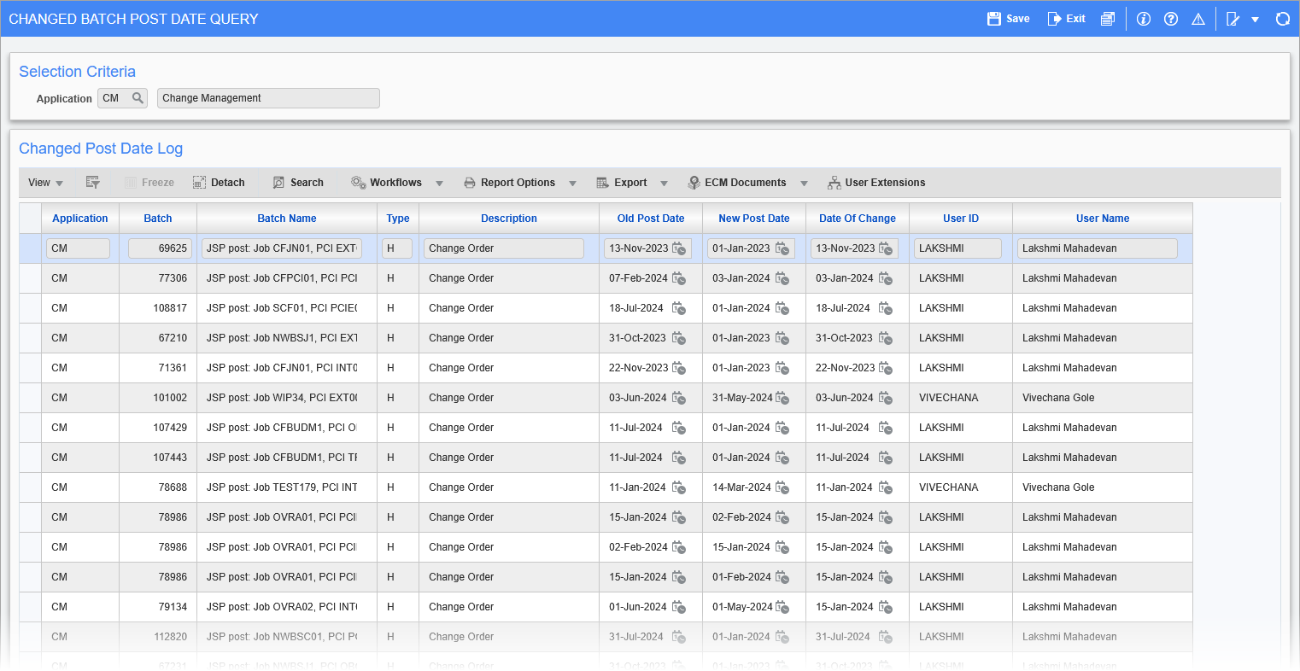Select the edit pencil icon in the header
1300x671 pixels.
point(1233,18)
